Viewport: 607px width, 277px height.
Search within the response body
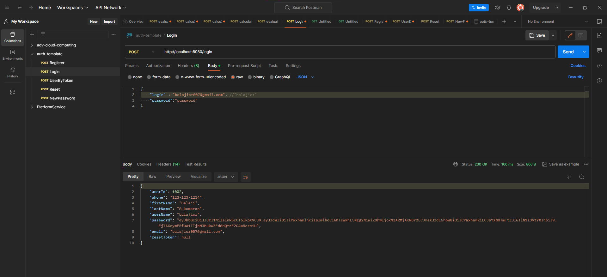point(582,177)
